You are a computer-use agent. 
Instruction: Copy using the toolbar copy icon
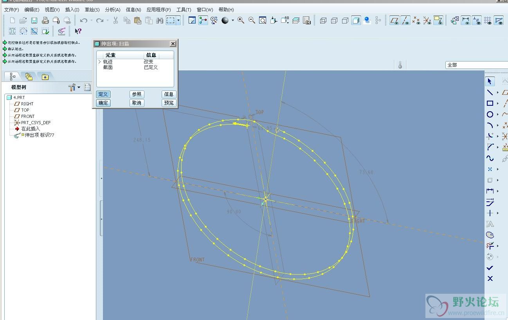127,20
